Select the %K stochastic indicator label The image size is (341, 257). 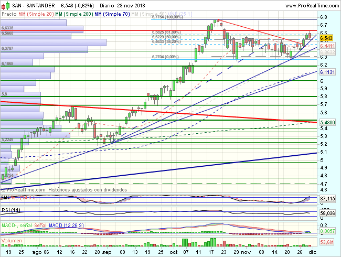coord(5,198)
